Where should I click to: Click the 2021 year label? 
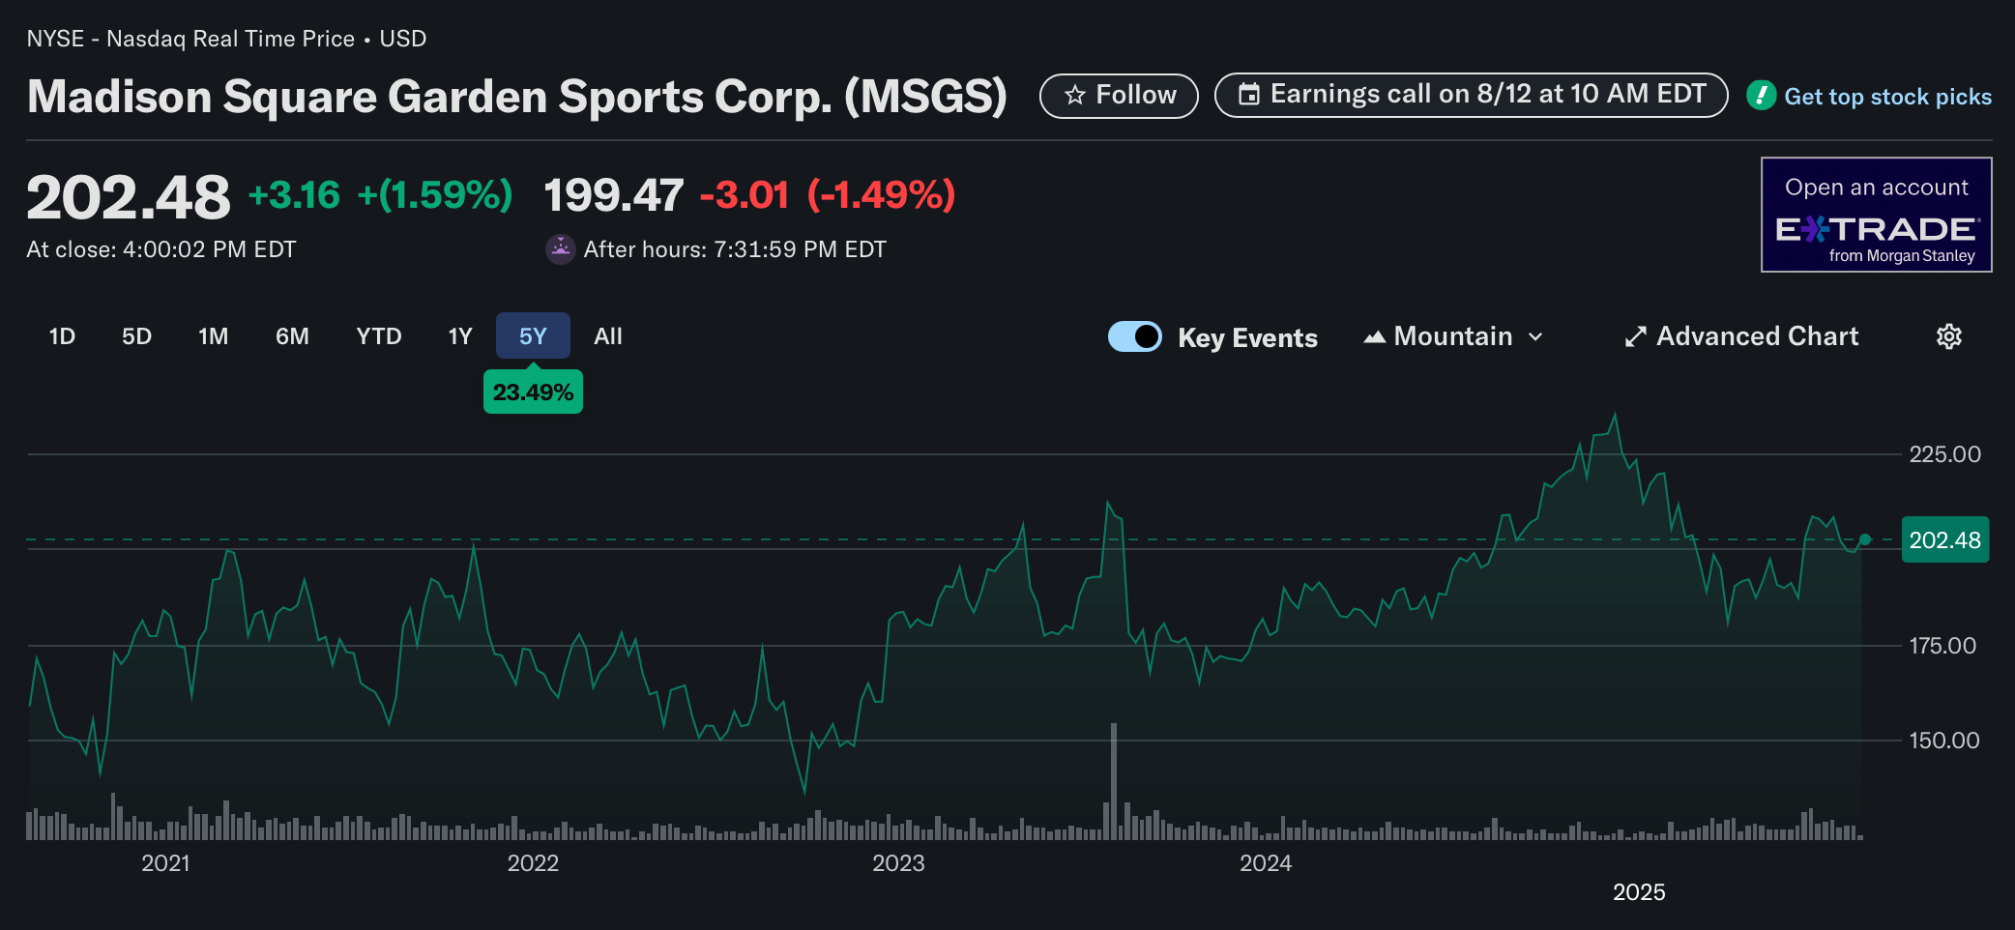[165, 863]
